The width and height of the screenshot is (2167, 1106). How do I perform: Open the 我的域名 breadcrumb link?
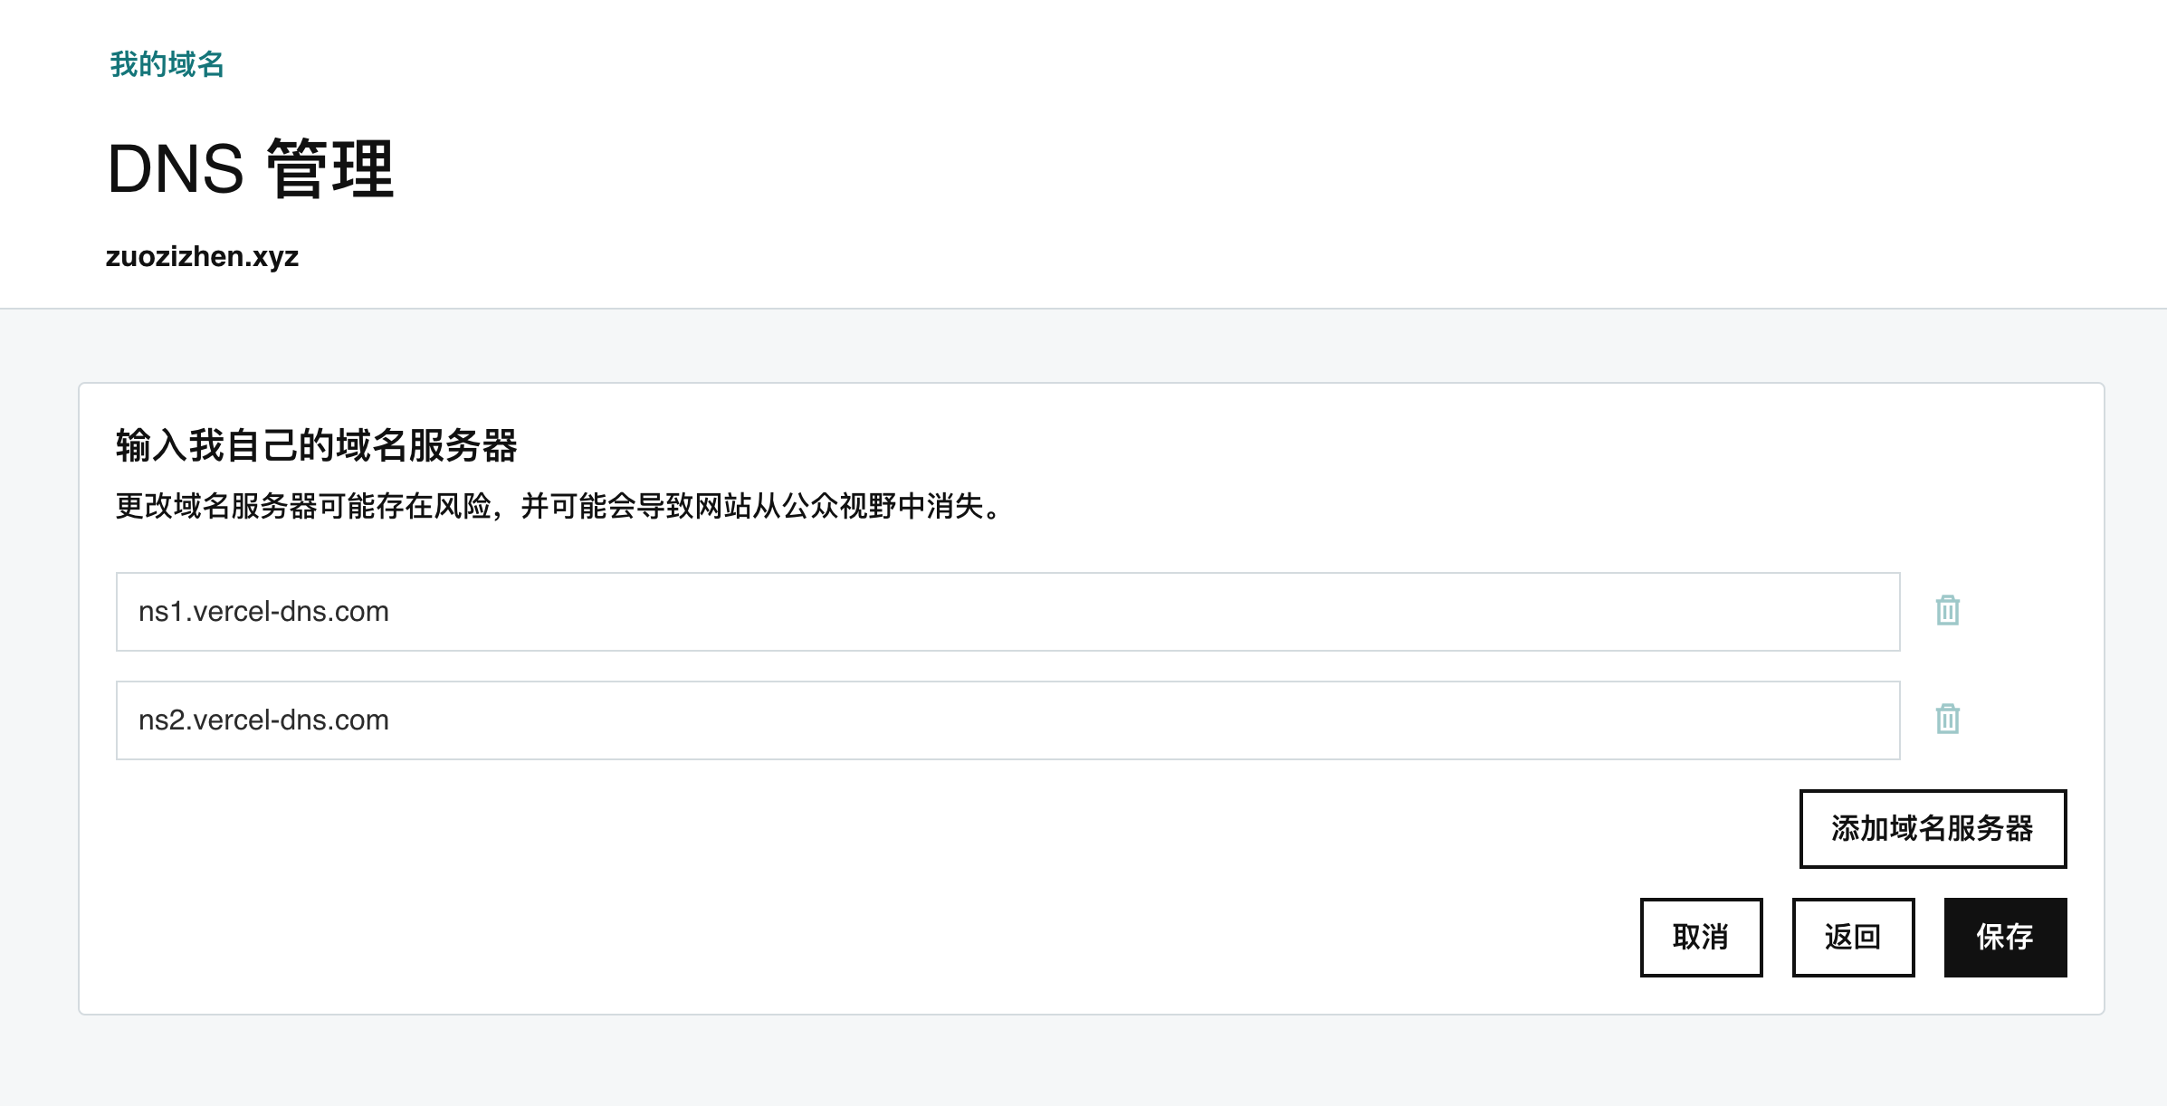(167, 64)
